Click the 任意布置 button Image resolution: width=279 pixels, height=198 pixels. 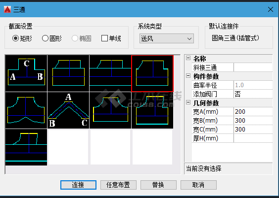tap(118, 185)
